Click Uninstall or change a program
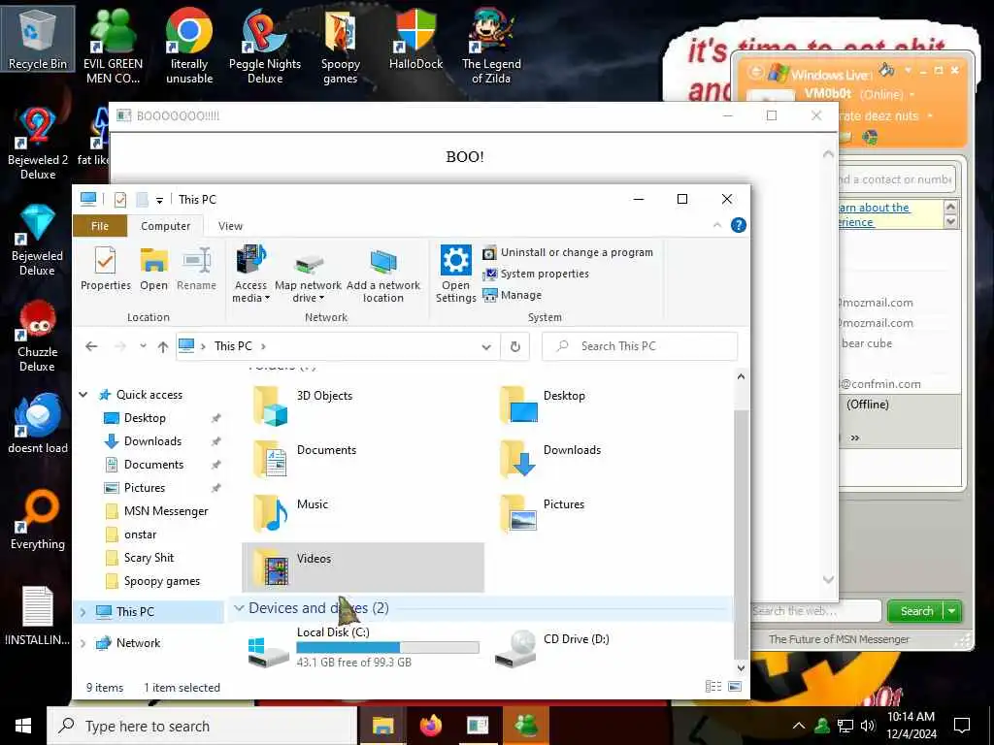 pos(568,252)
